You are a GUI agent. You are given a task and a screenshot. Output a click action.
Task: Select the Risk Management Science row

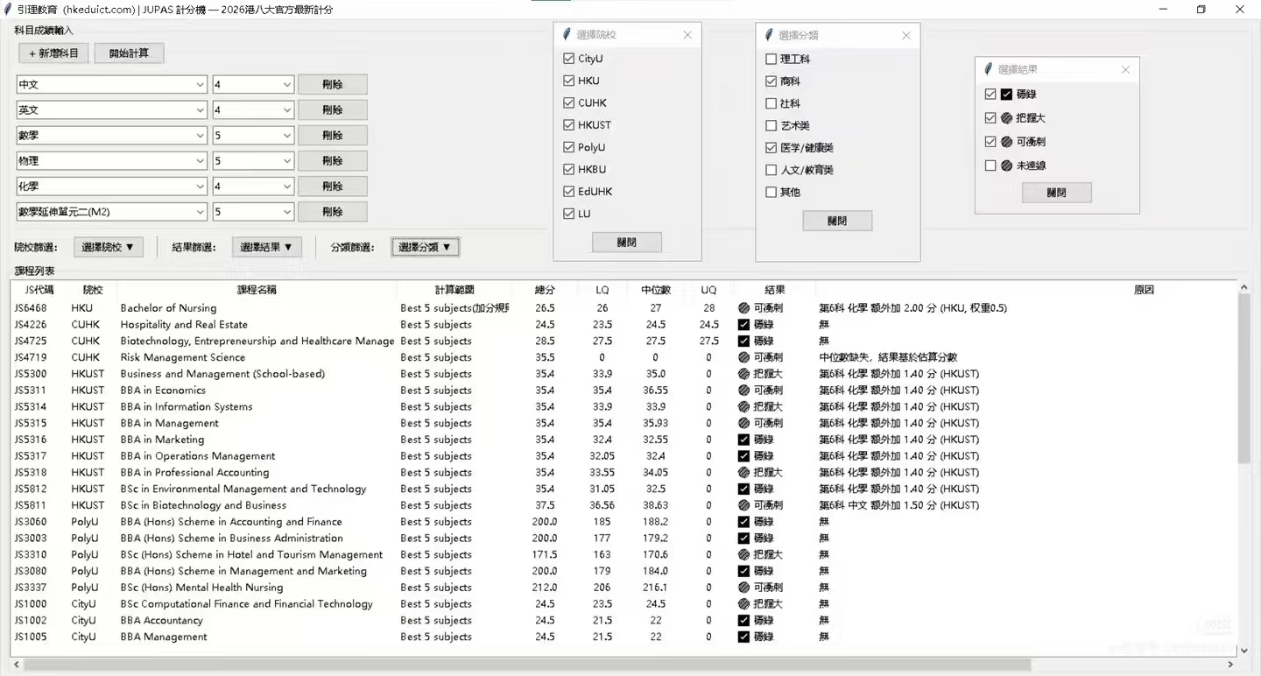624,357
